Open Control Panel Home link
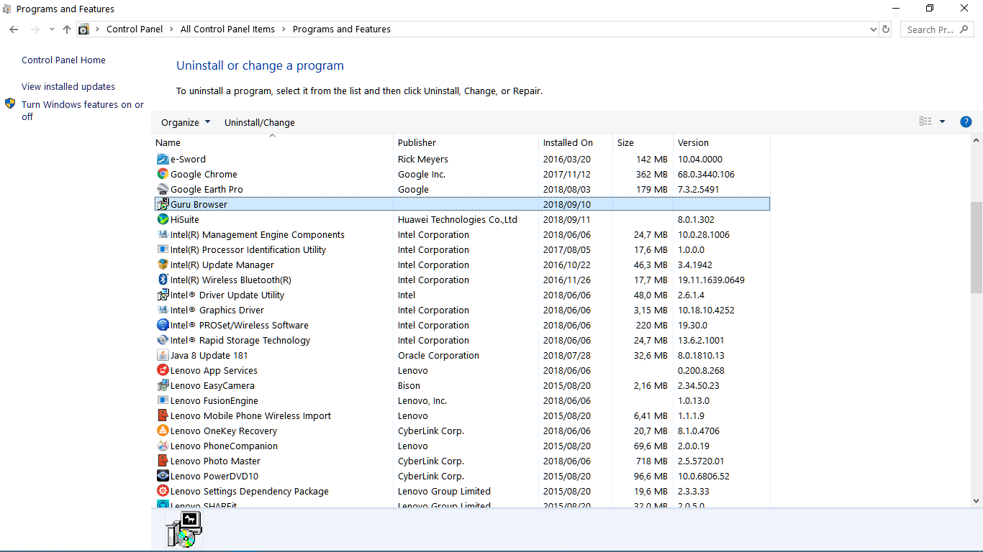The image size is (983, 552). pos(63,60)
